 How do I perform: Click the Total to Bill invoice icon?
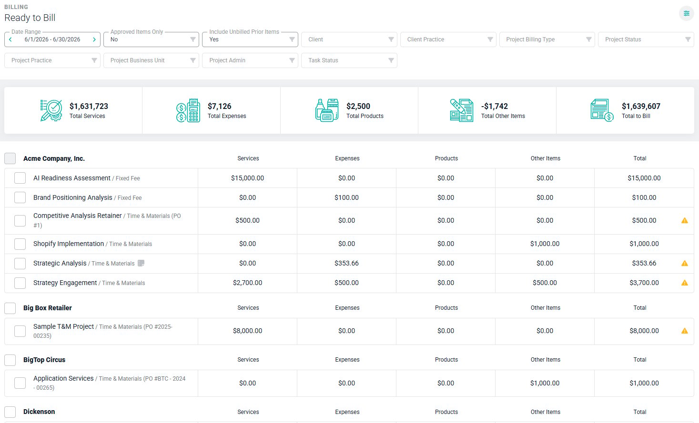coord(602,110)
